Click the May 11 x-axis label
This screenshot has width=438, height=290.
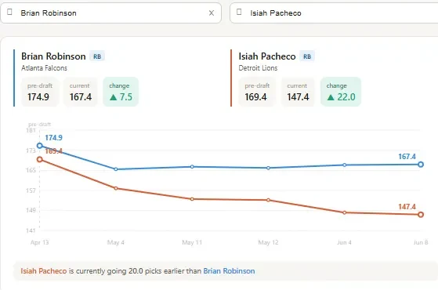pyautogui.click(x=192, y=242)
